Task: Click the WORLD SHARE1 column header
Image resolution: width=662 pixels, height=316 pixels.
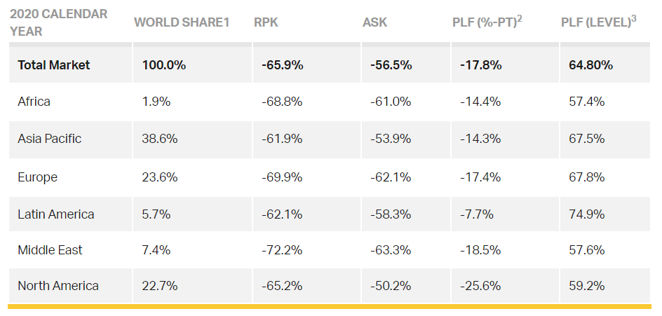Action: point(182,22)
